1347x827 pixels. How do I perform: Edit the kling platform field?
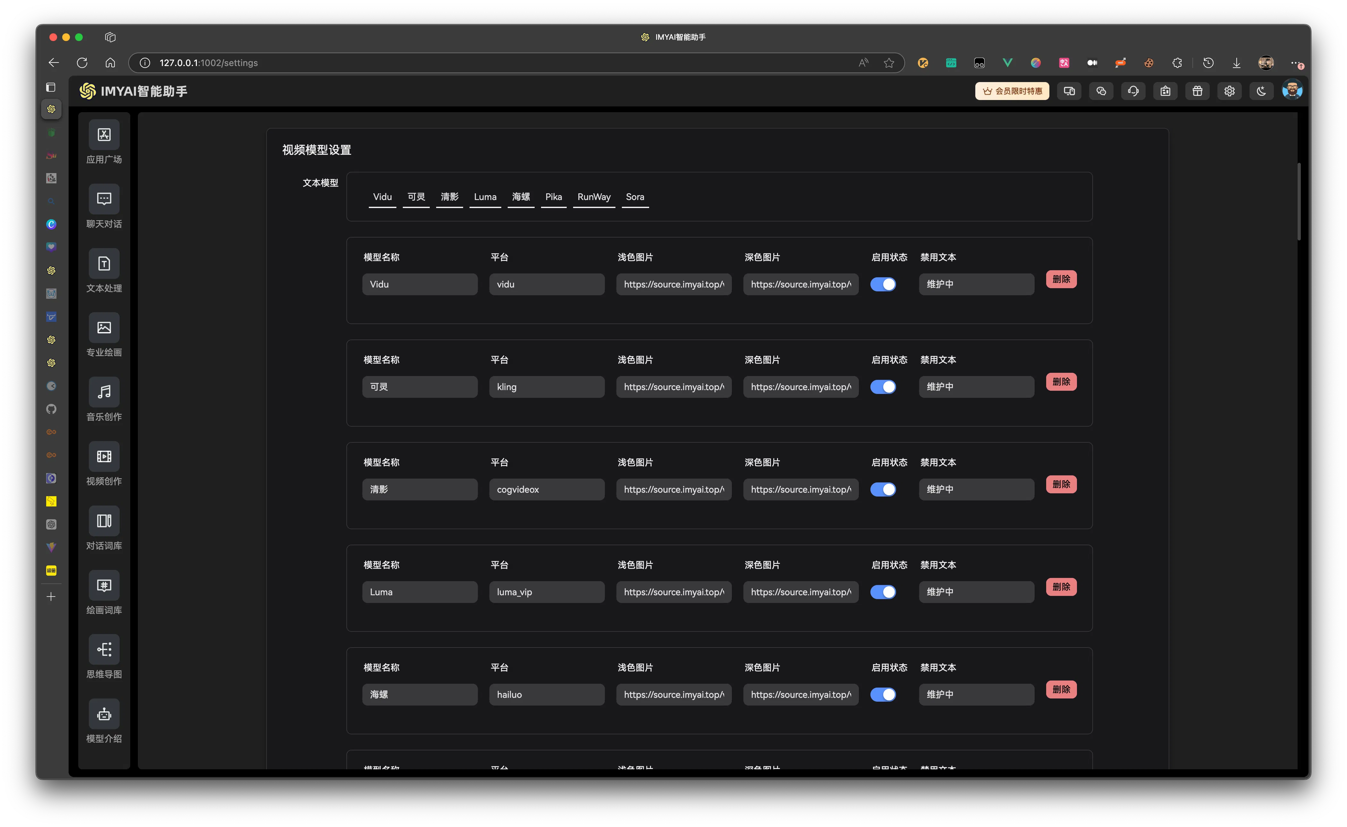point(546,387)
